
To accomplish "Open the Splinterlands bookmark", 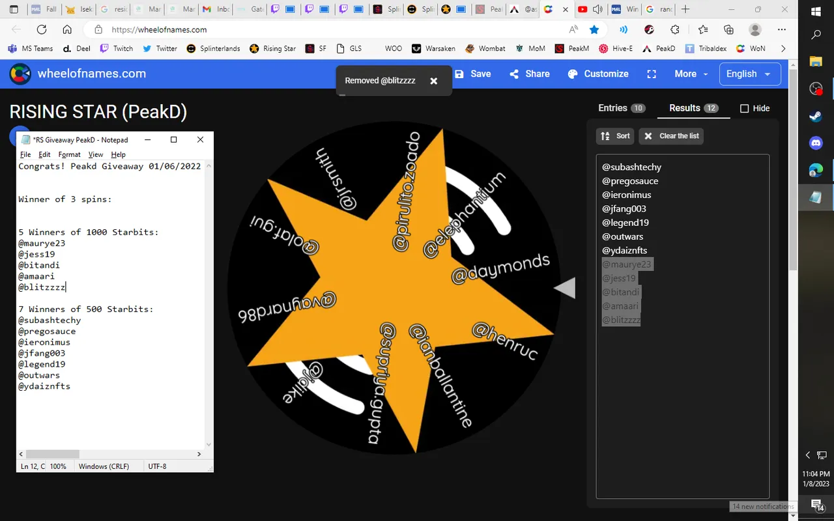I will click(213, 48).
